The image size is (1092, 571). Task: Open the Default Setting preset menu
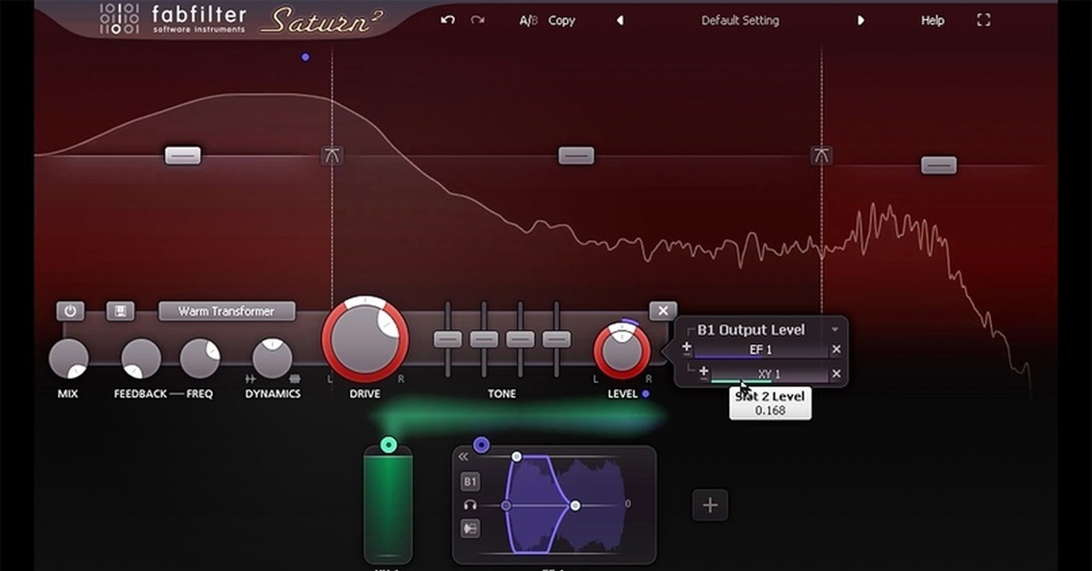(x=739, y=20)
